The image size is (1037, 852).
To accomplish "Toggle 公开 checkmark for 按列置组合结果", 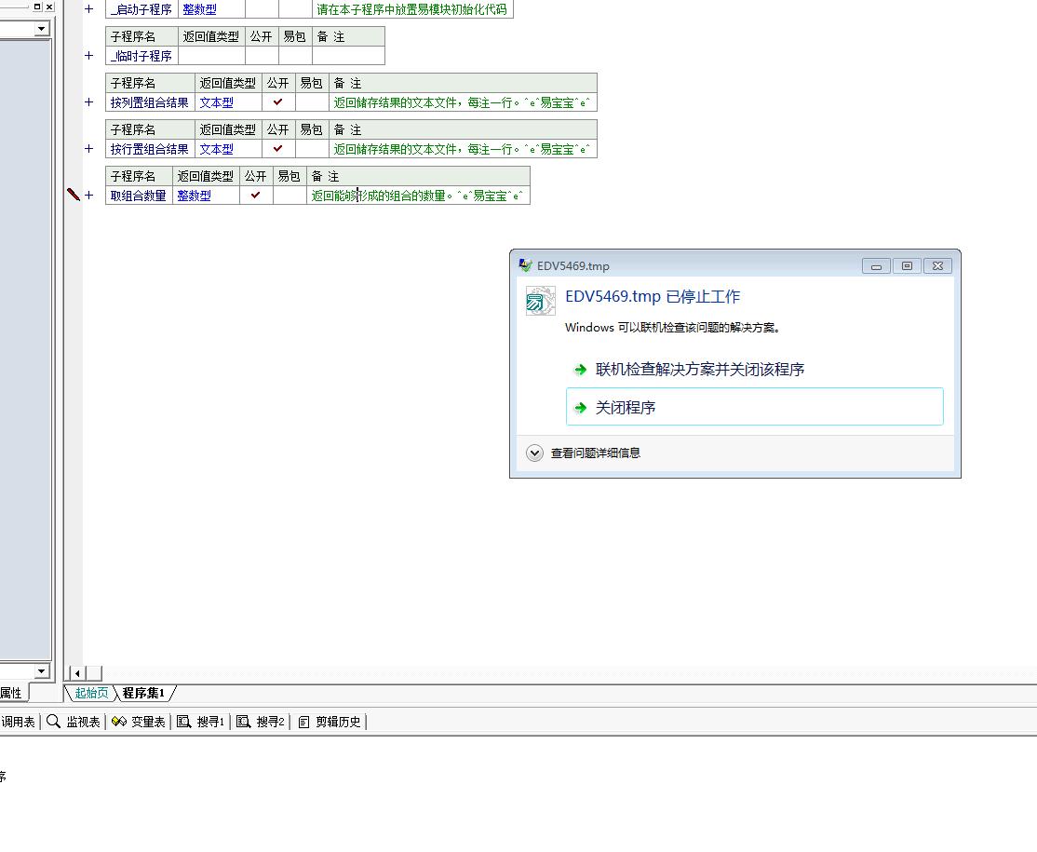I will [278, 102].
